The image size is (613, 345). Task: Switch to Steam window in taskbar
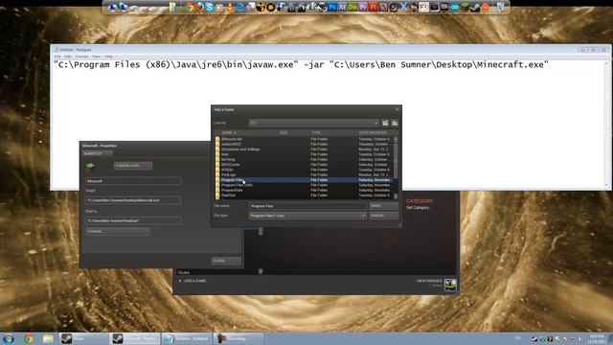click(84, 338)
